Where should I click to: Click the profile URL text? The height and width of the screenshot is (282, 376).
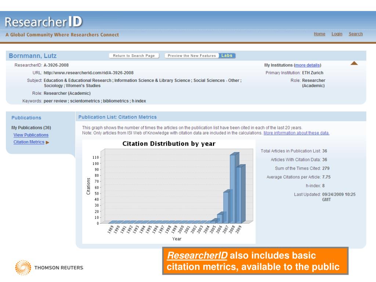pyautogui.click(x=88, y=73)
